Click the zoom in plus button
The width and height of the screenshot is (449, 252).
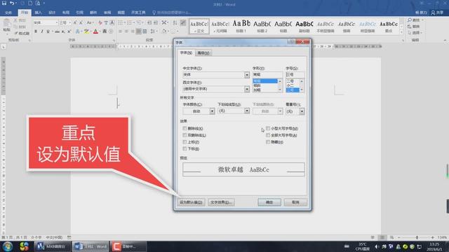point(433,237)
